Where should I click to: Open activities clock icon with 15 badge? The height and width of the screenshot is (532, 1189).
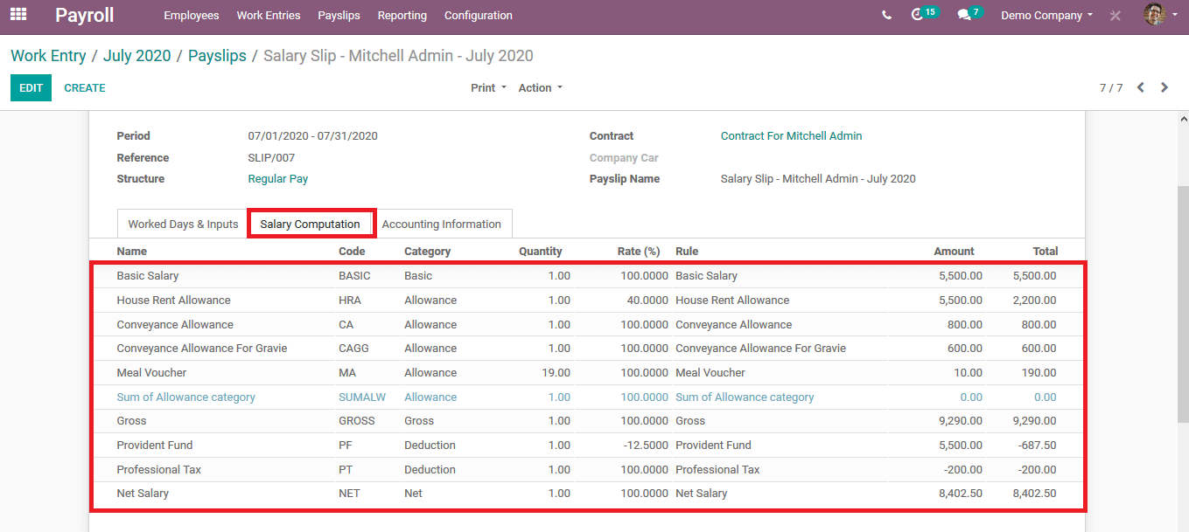tap(924, 14)
